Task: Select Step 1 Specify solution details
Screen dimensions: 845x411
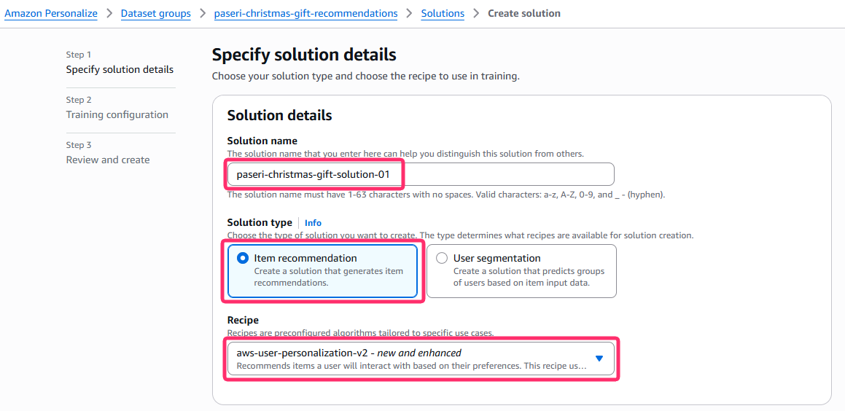Action: 120,70
